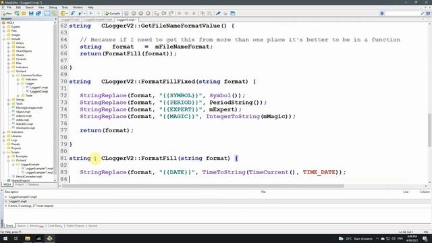Open File Explorer from the taskbar
The width and height of the screenshot is (432, 243).
[x=28, y=238]
